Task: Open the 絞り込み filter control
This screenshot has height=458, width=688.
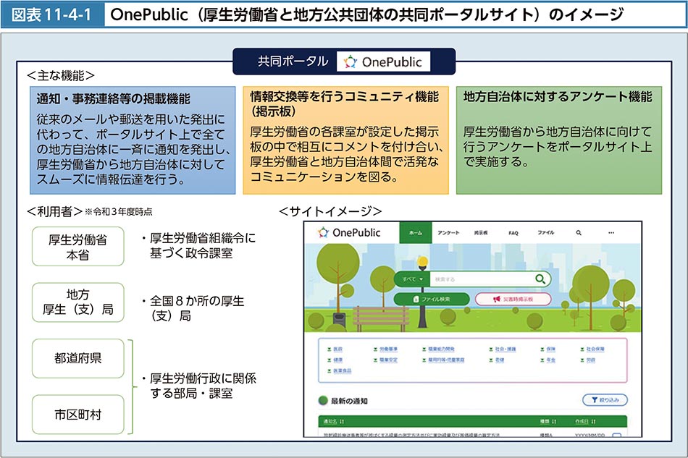Action: [x=605, y=399]
